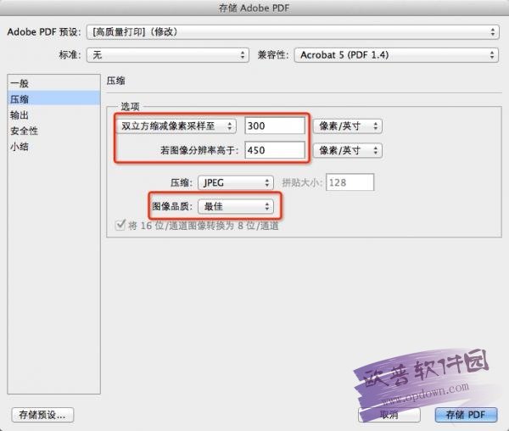This screenshot has height=431, width=509.
Task: Select the 一般 category in sidebar
Action: [x=54, y=83]
